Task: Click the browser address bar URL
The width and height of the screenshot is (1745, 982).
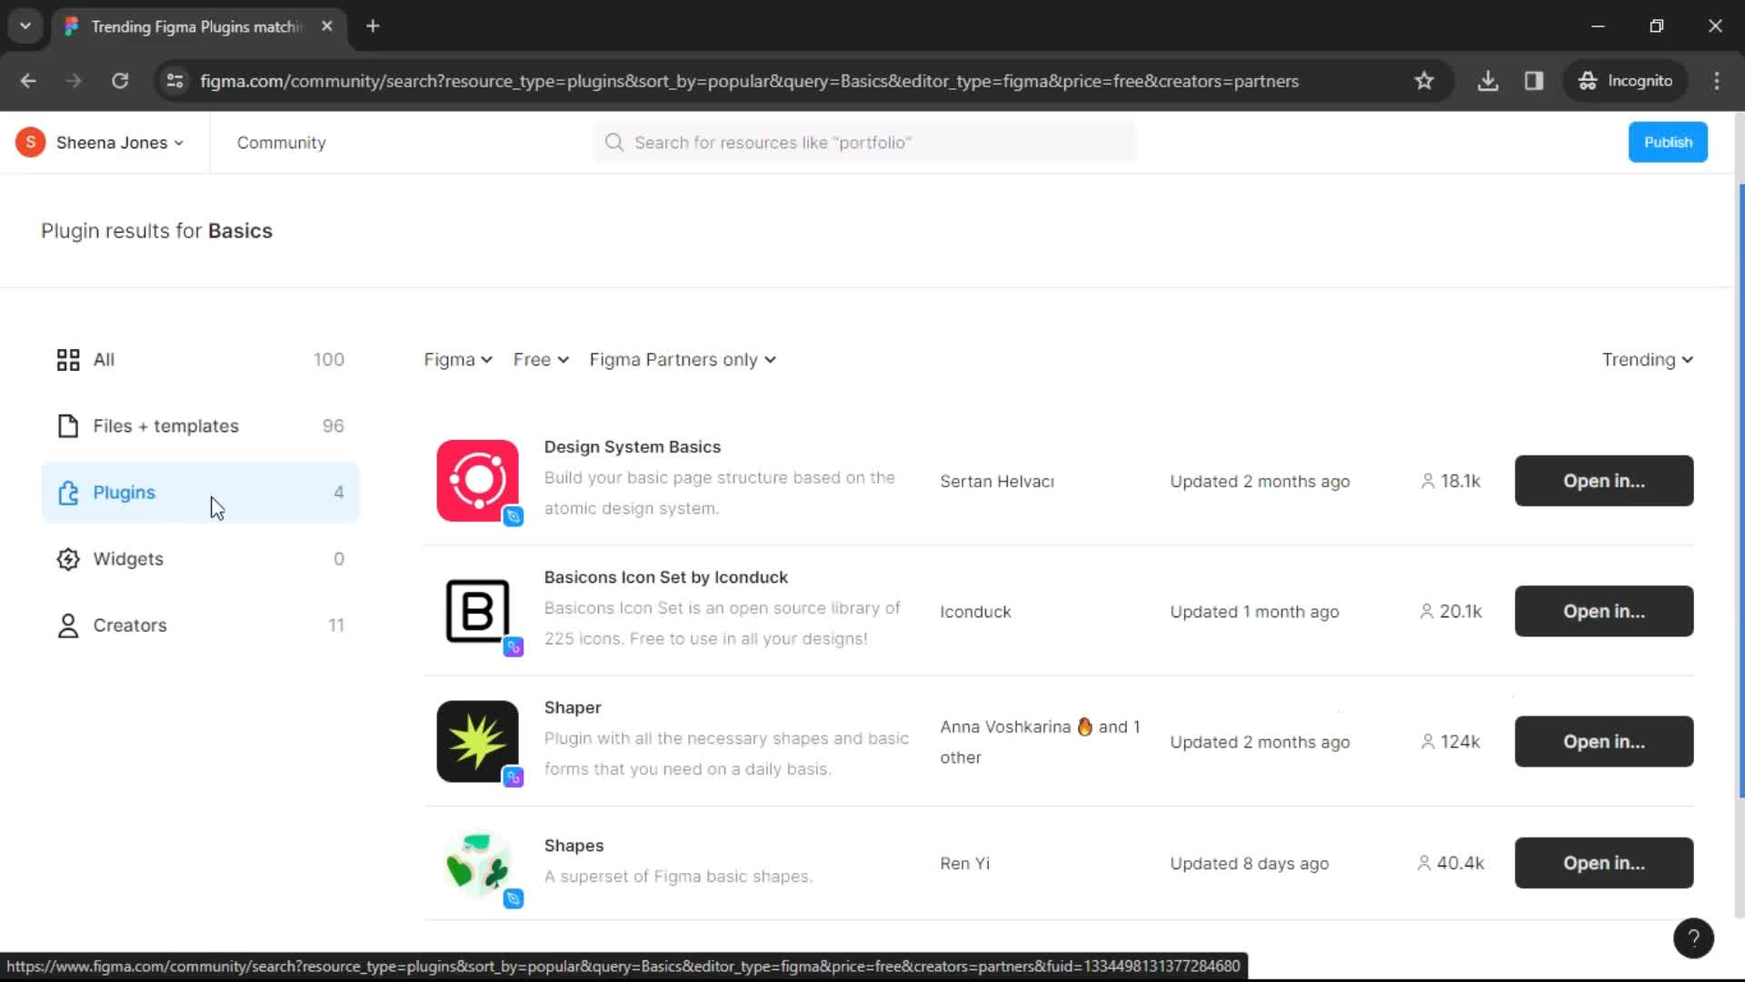Action: pos(749,81)
